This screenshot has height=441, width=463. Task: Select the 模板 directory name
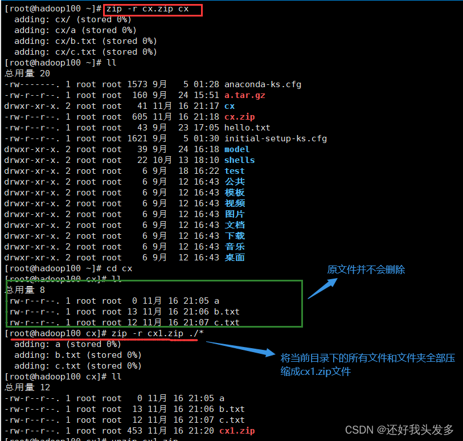coord(235,193)
